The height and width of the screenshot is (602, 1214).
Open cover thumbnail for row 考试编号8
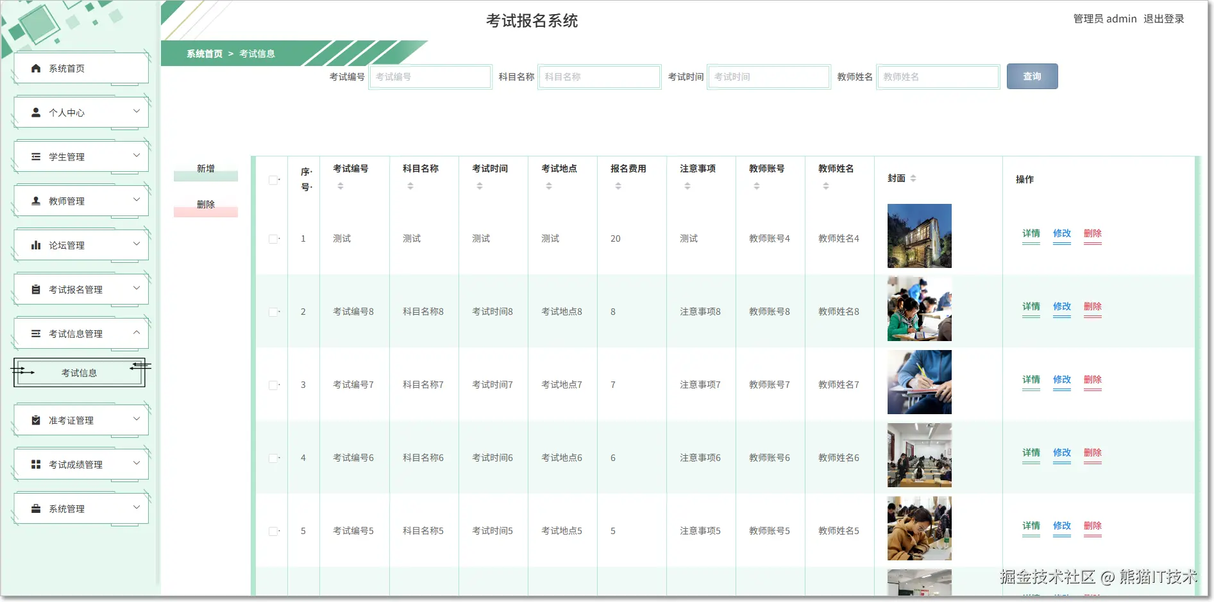(920, 309)
